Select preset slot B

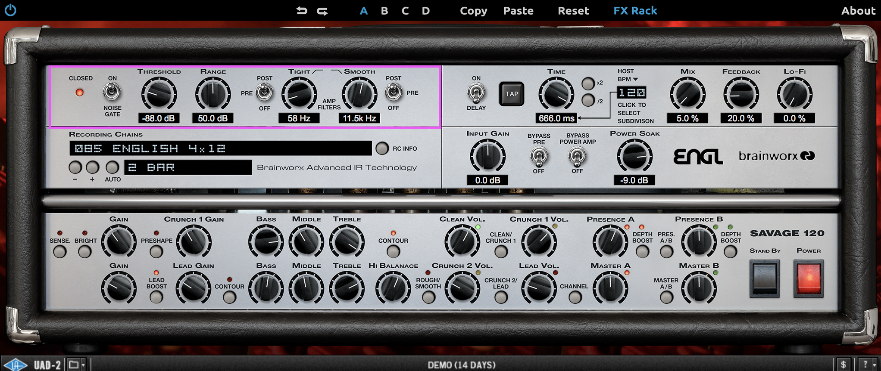pos(384,11)
